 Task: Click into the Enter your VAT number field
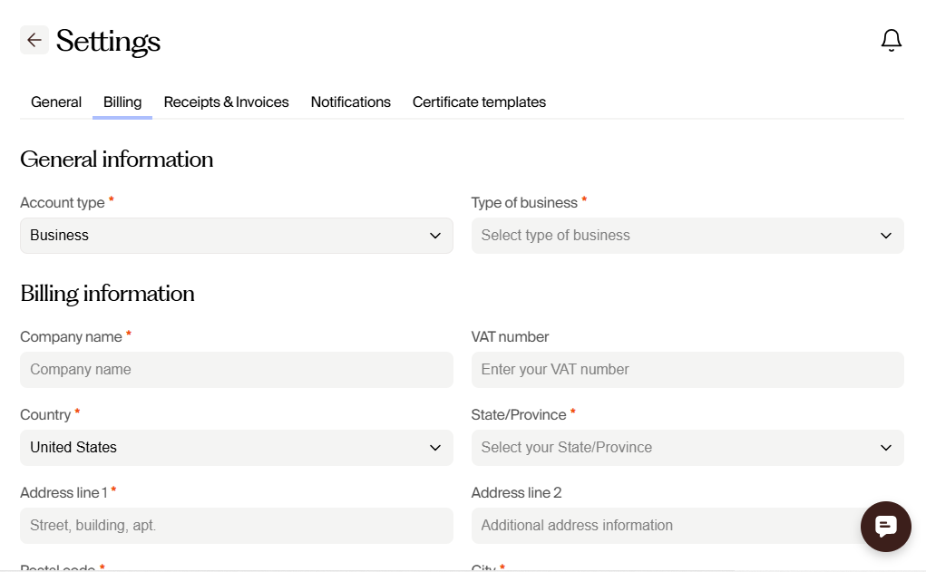click(x=687, y=370)
